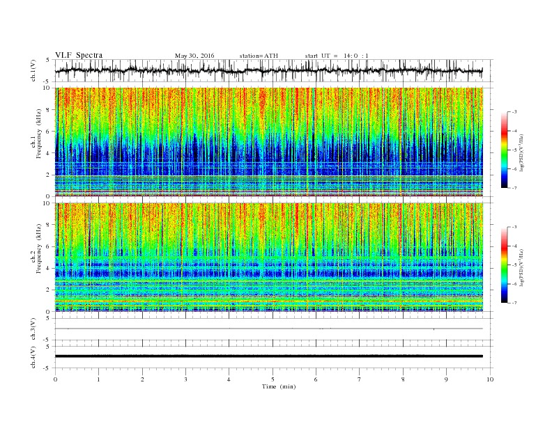
Task: Select the "start UT = 14:0 :1" text
Action: pyautogui.click(x=337, y=56)
